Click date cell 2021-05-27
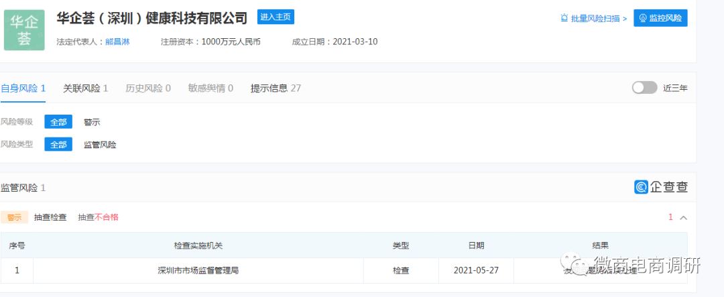The image size is (724, 297). pos(476,270)
